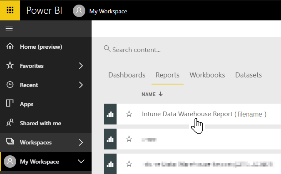Switch to the Dashboards tab
The width and height of the screenshot is (281, 174).
127,75
